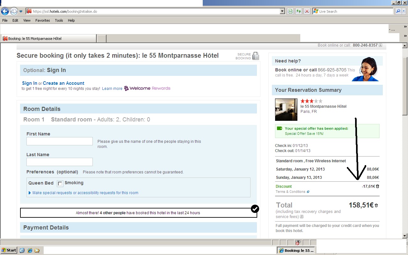The width and height of the screenshot is (408, 255).
Task: Open the Favorites menu
Action: 43,20
